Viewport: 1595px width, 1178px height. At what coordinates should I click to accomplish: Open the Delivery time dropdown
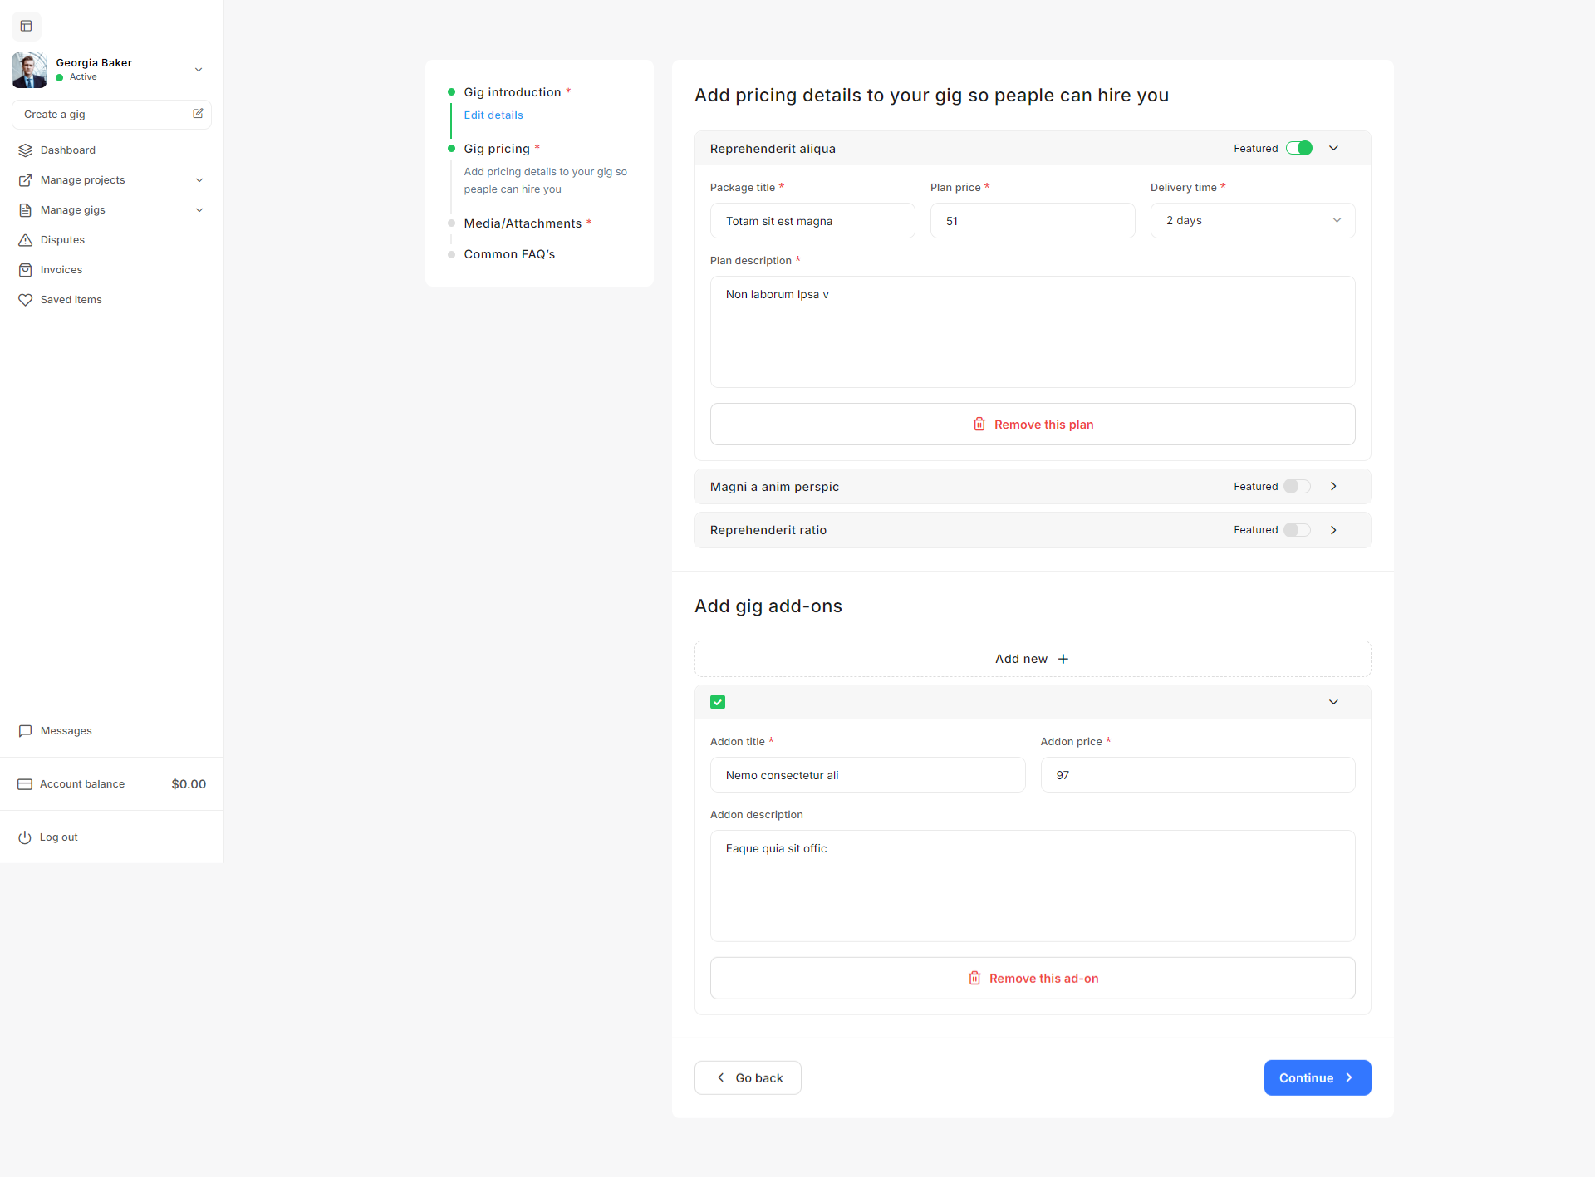point(1252,221)
